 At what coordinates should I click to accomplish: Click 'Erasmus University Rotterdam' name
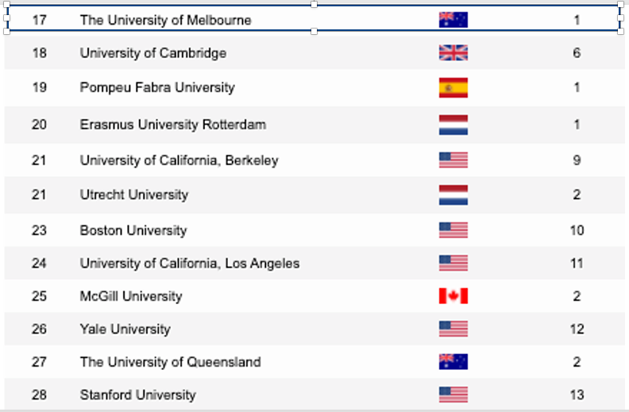[173, 125]
